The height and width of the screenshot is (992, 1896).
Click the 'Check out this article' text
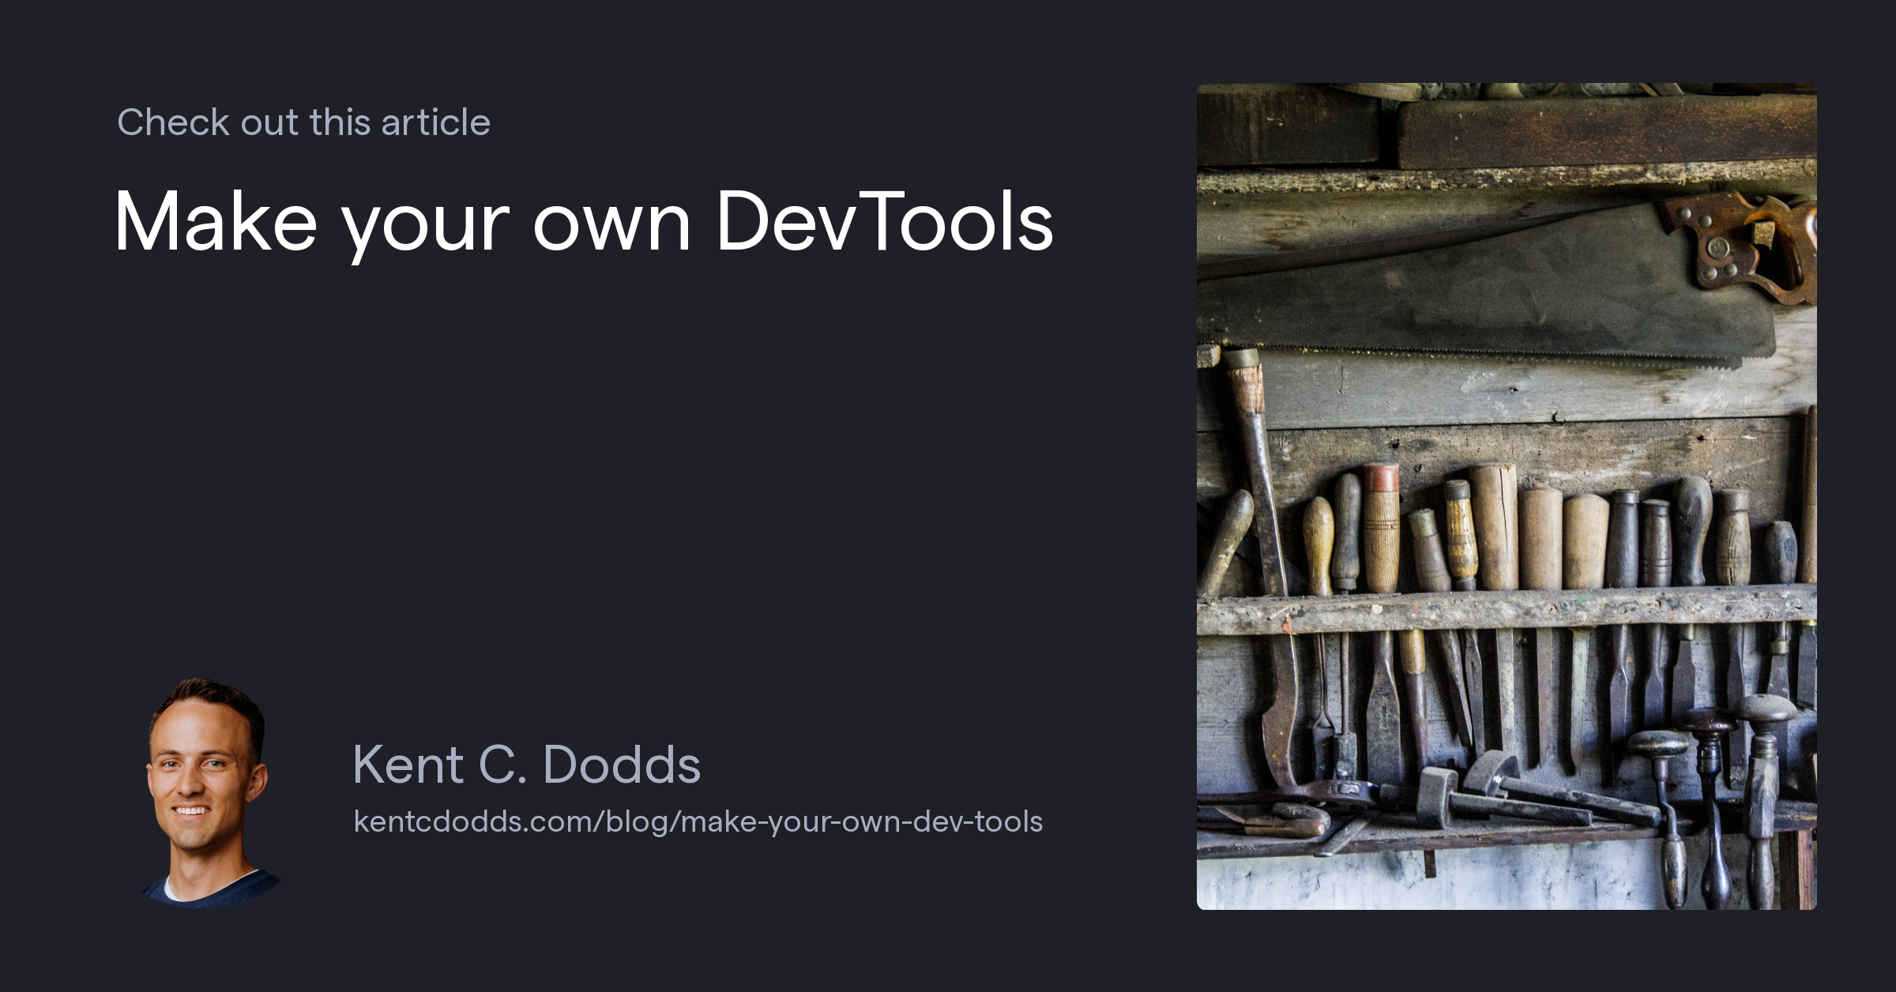[304, 122]
